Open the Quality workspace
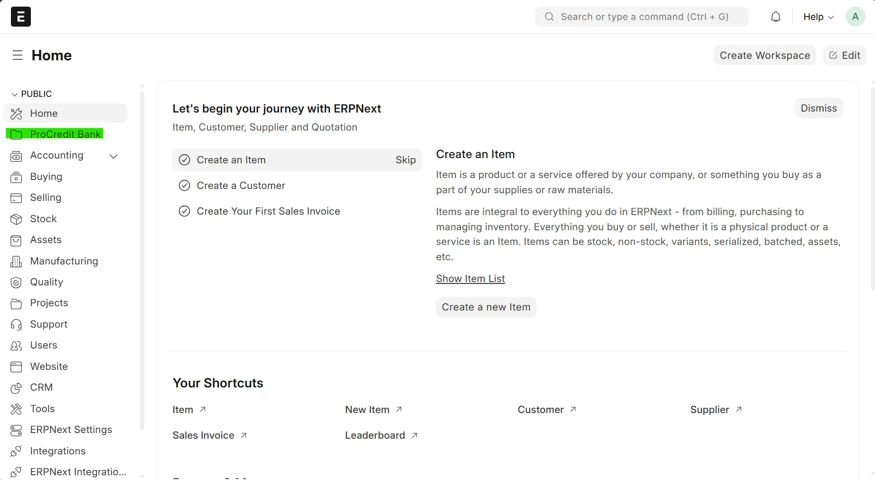 [x=66, y=282]
